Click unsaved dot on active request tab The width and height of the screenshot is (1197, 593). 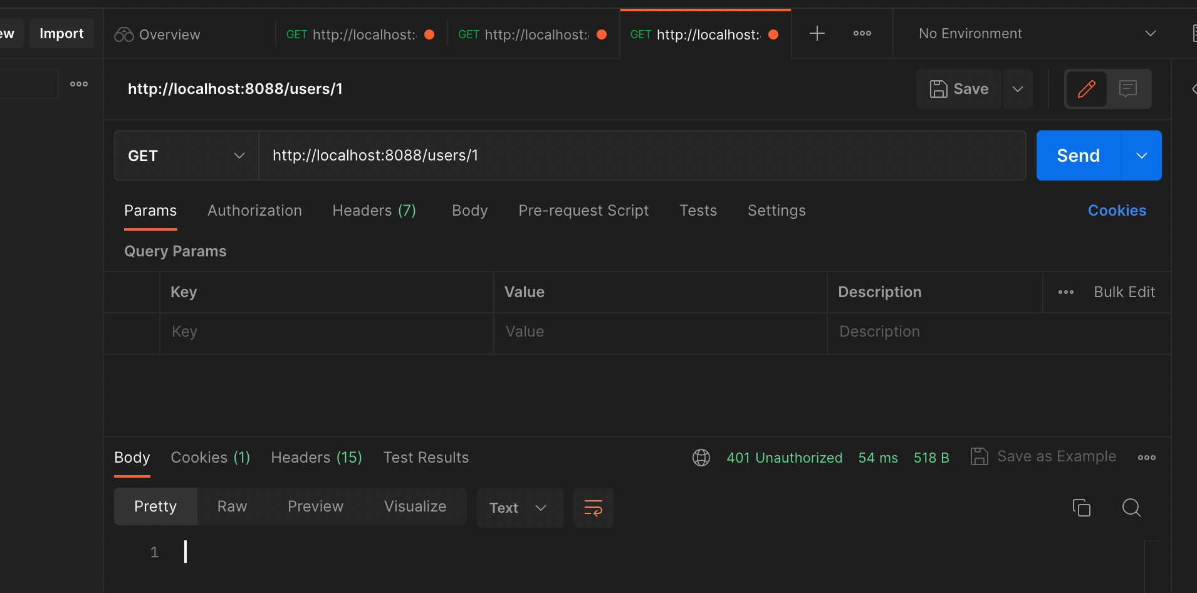(x=773, y=34)
